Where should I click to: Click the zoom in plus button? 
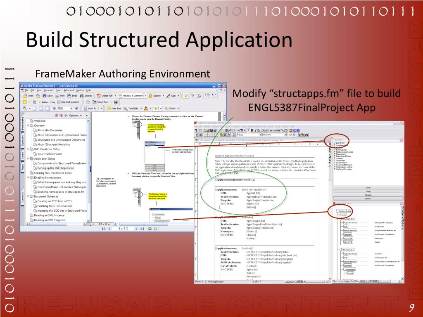(76, 109)
